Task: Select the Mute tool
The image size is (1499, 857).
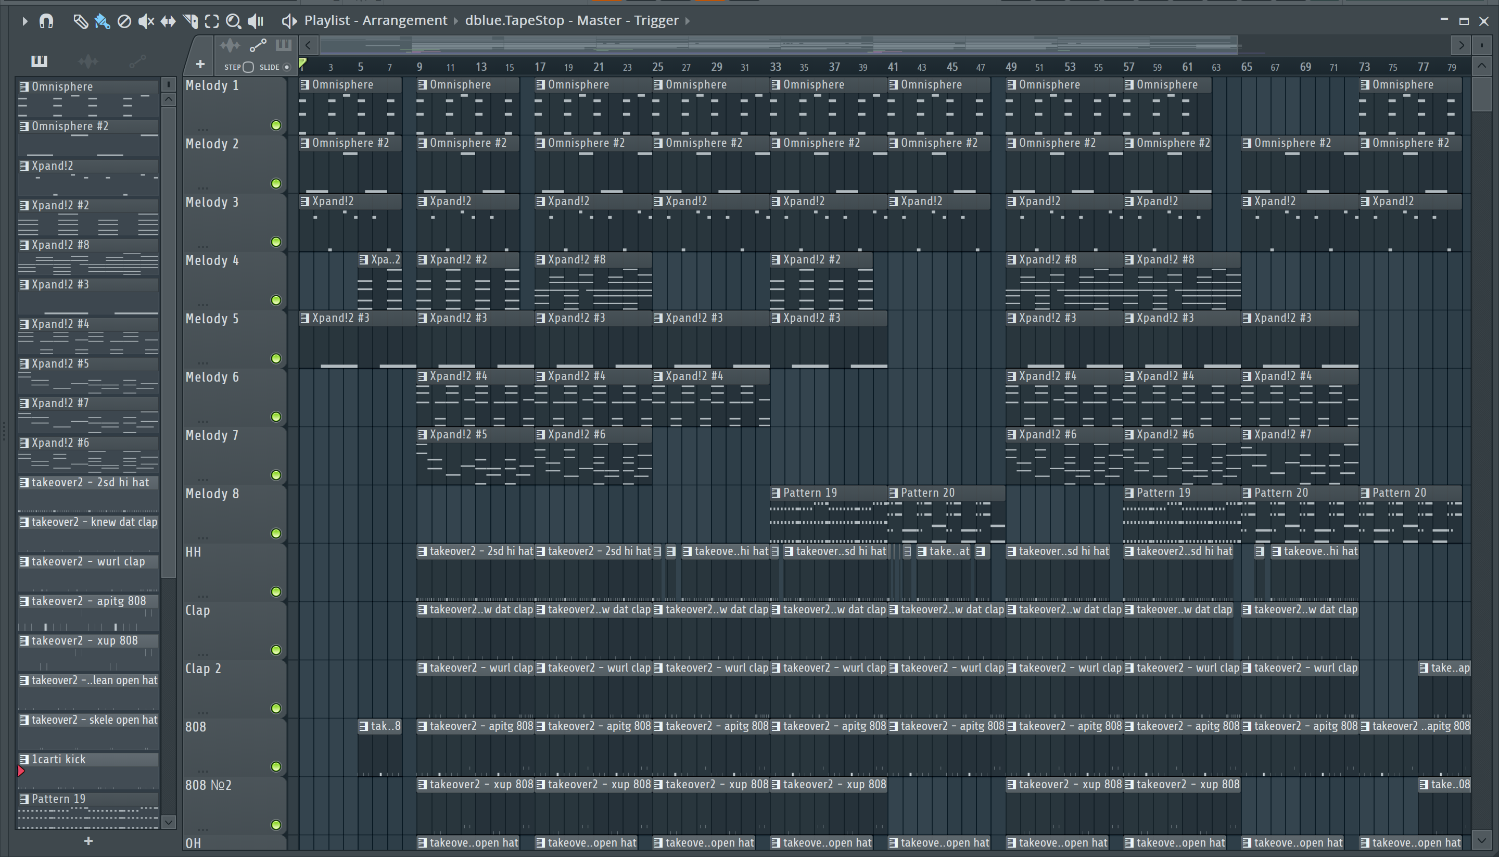Action: [x=146, y=21]
